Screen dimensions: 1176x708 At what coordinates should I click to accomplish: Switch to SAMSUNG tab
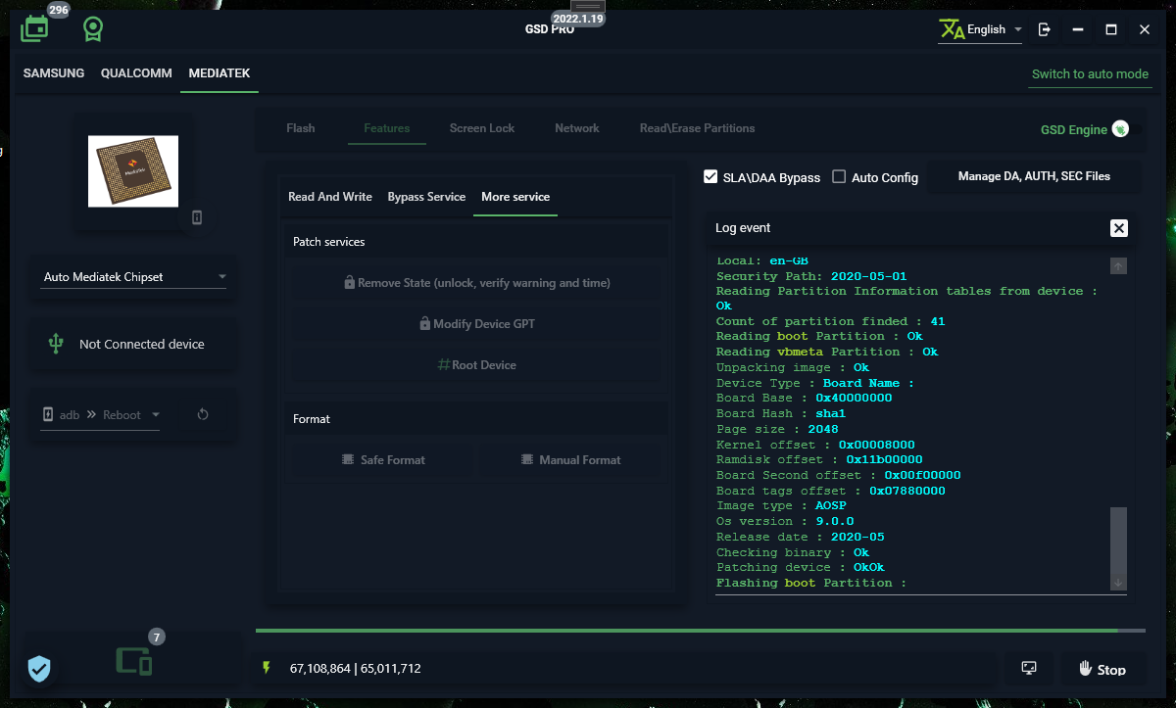tap(54, 73)
